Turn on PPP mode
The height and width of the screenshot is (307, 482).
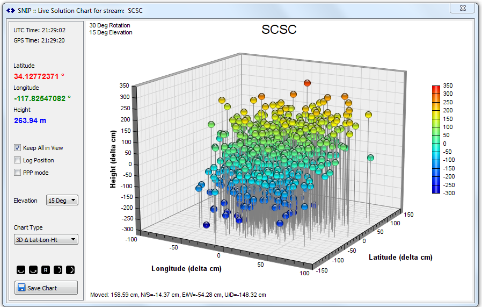point(18,173)
